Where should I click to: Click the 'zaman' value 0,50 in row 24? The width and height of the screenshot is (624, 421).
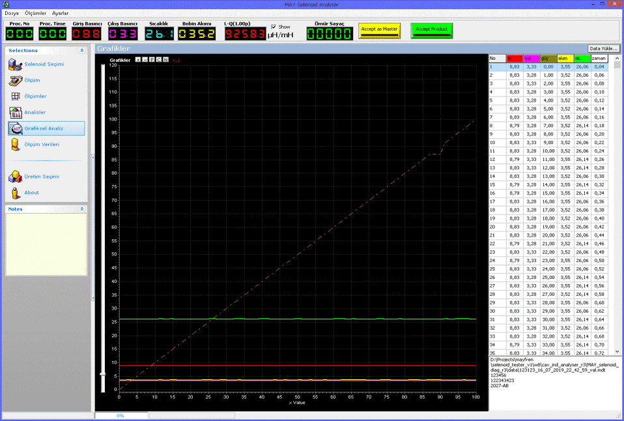(599, 261)
